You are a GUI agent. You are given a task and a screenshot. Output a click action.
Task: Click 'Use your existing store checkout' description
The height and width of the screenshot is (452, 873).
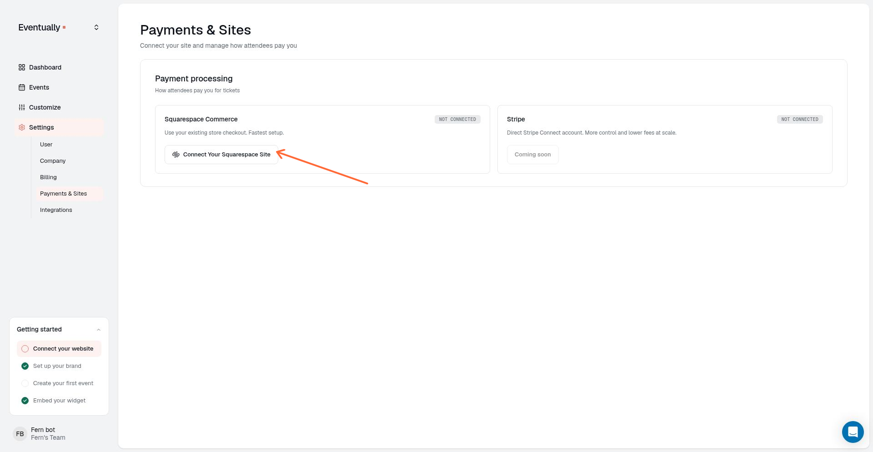[224, 133]
